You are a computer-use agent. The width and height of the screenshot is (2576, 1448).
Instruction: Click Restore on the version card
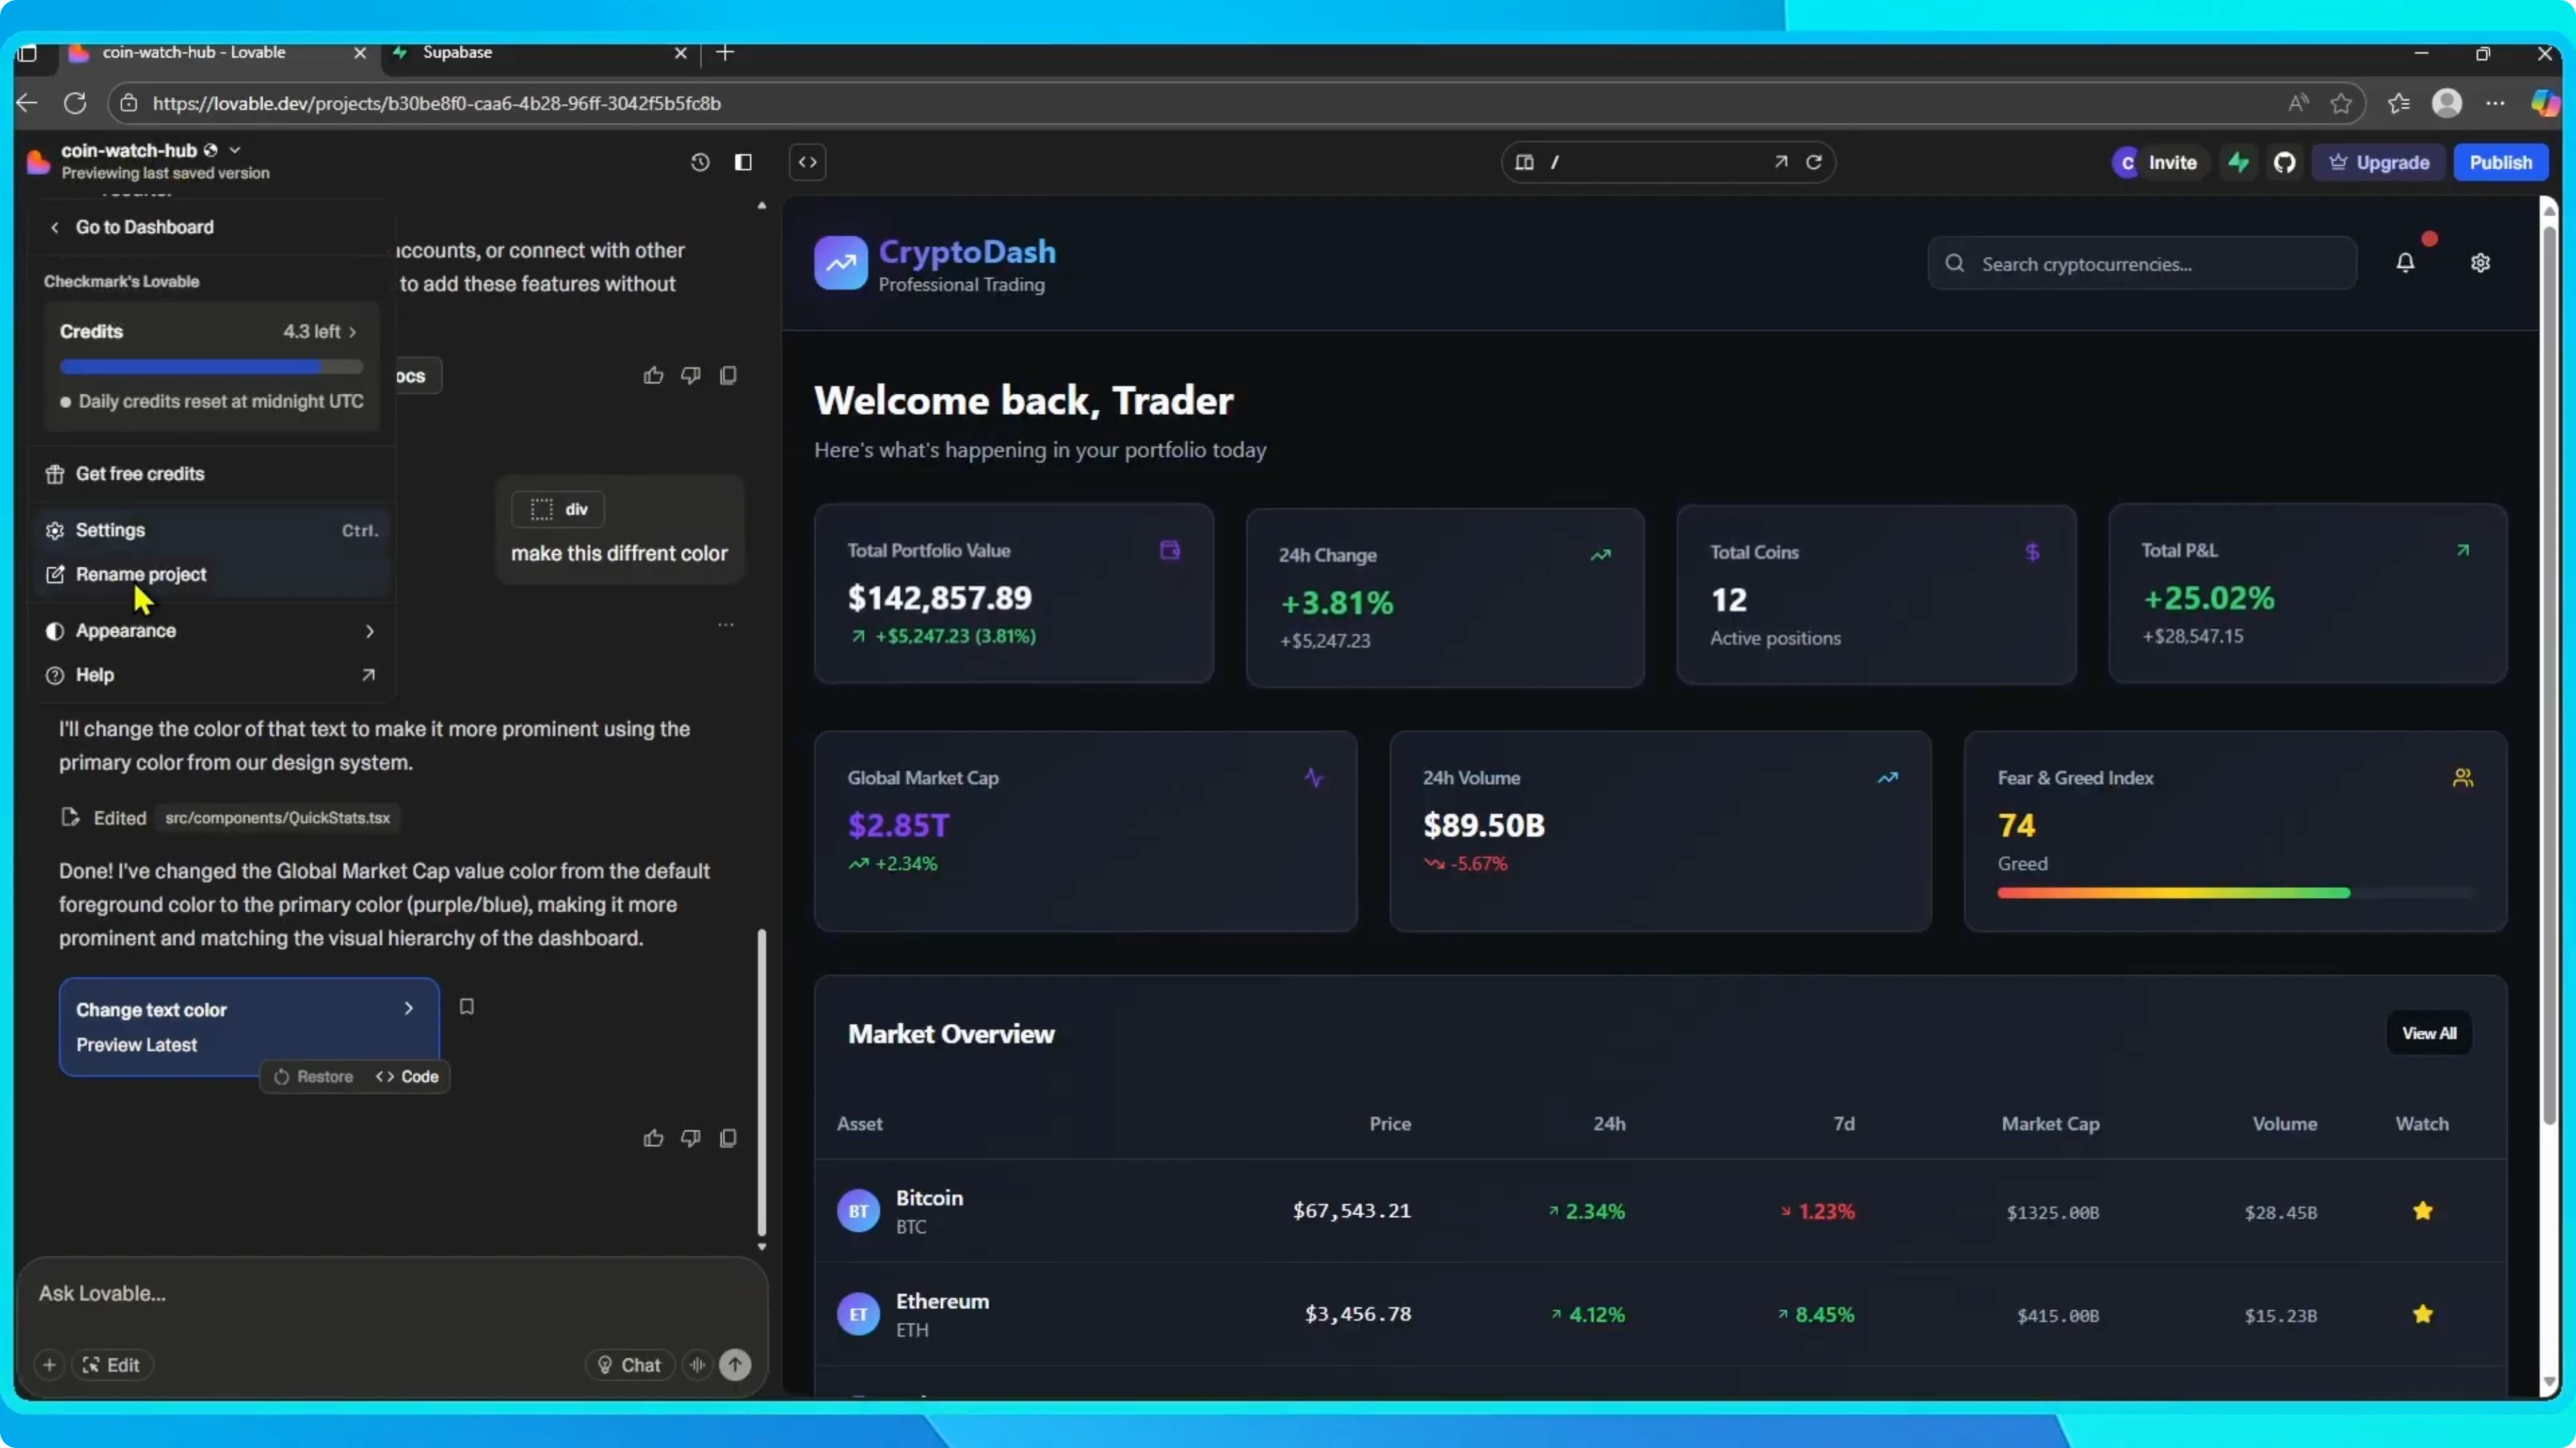[x=314, y=1077]
